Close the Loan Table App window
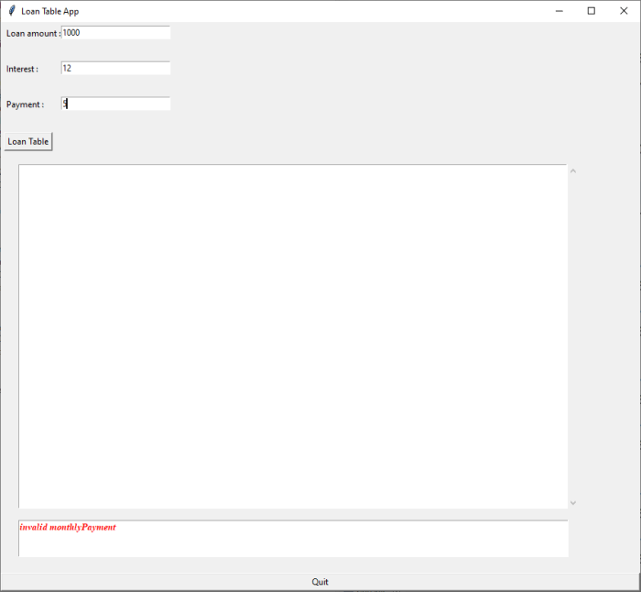The height and width of the screenshot is (592, 641). click(624, 11)
